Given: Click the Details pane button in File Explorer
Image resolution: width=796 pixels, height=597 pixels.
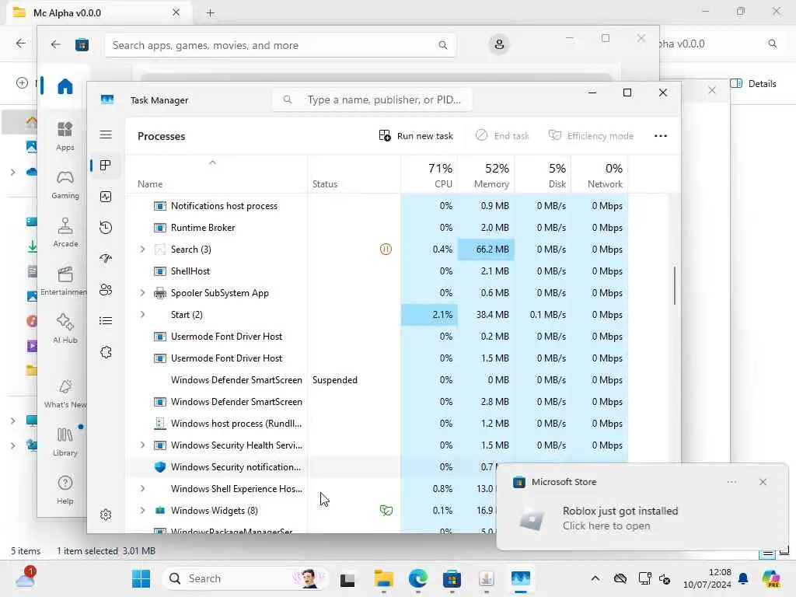Looking at the screenshot, I should pos(753,84).
